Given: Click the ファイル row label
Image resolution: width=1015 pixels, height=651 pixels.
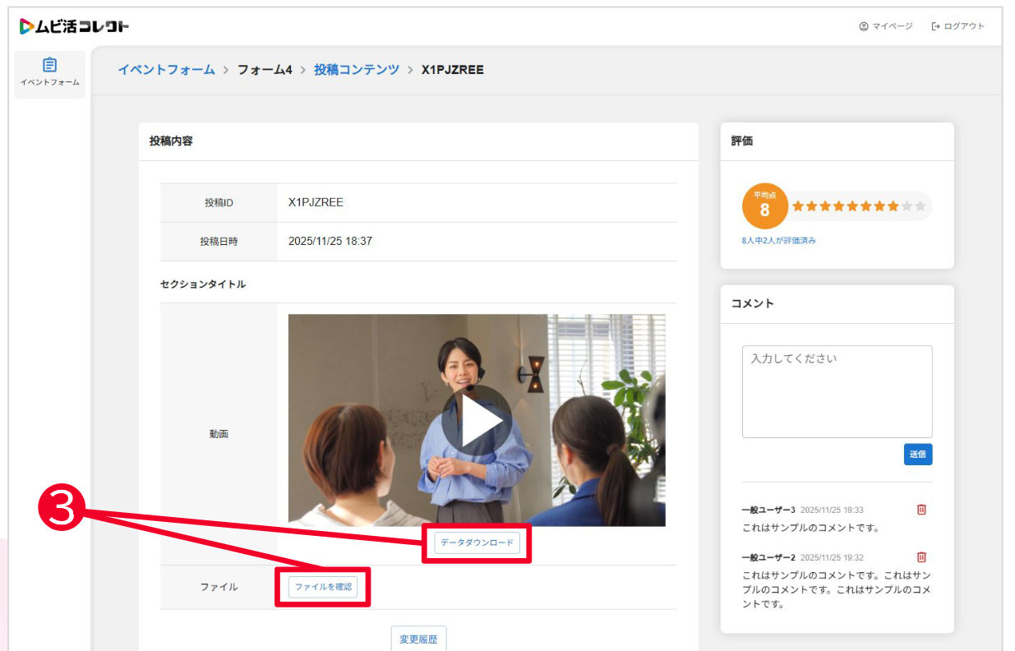Looking at the screenshot, I should [219, 587].
